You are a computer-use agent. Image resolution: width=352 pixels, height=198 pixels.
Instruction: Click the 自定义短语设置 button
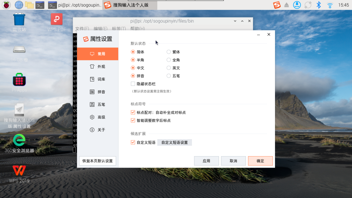pyautogui.click(x=175, y=142)
